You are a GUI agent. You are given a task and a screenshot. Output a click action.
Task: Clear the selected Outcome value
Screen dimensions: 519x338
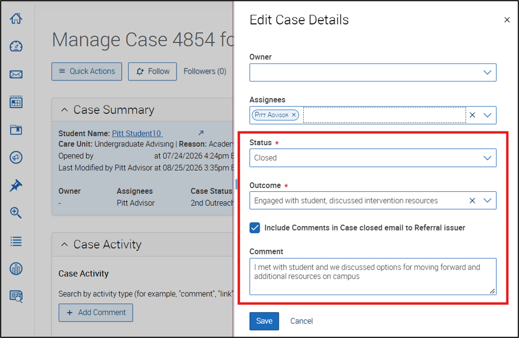click(472, 200)
